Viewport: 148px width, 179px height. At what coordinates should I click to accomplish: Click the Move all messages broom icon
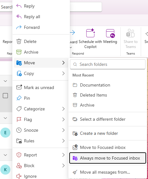point(75,172)
